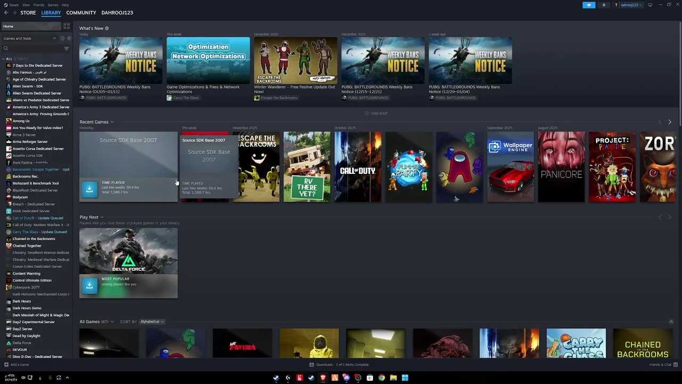Expand the Recent Games shelf dropdown

[x=112, y=122]
